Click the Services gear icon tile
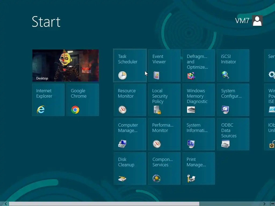Image resolution: width=275 pixels, height=206 pixels. [x=272, y=75]
